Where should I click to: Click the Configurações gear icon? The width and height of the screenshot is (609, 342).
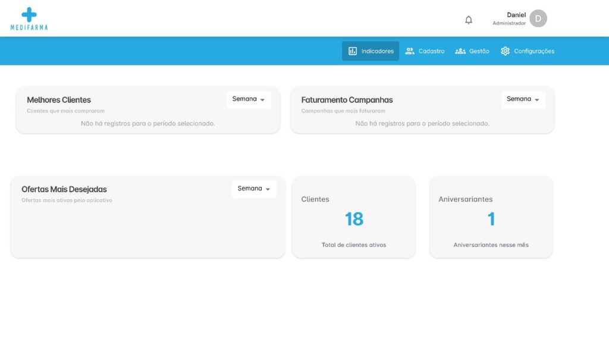pyautogui.click(x=505, y=51)
